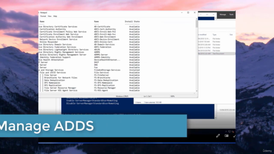Select the File folder row dated 8:54 PM
The width and height of the screenshot is (274, 154).
[x=217, y=50]
